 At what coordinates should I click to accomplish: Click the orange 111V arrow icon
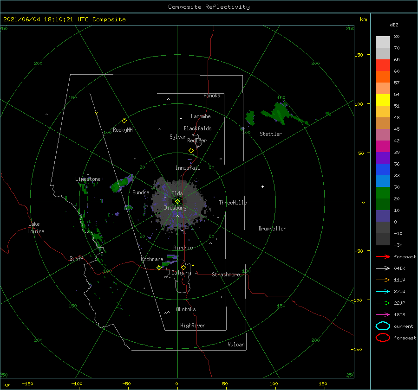[383, 280]
